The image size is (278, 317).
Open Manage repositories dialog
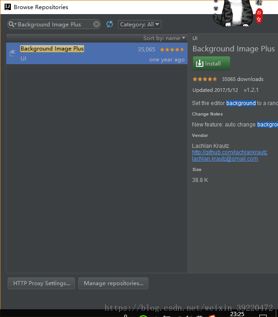pyautogui.click(x=113, y=283)
